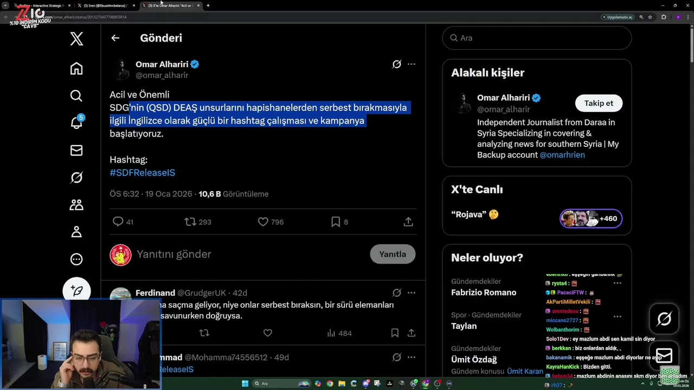Share Ferdinand's reply
The height and width of the screenshot is (390, 694).
[412, 333]
